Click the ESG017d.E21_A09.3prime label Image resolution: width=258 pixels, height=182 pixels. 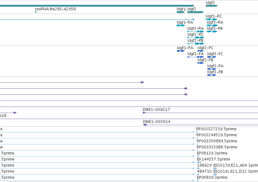pyautogui.click(x=236, y=165)
